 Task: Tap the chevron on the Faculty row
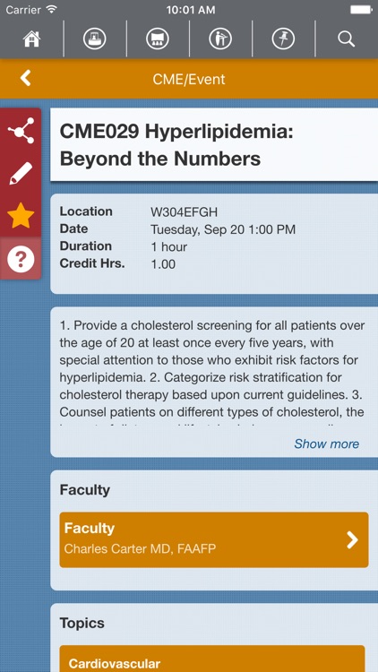click(x=352, y=540)
